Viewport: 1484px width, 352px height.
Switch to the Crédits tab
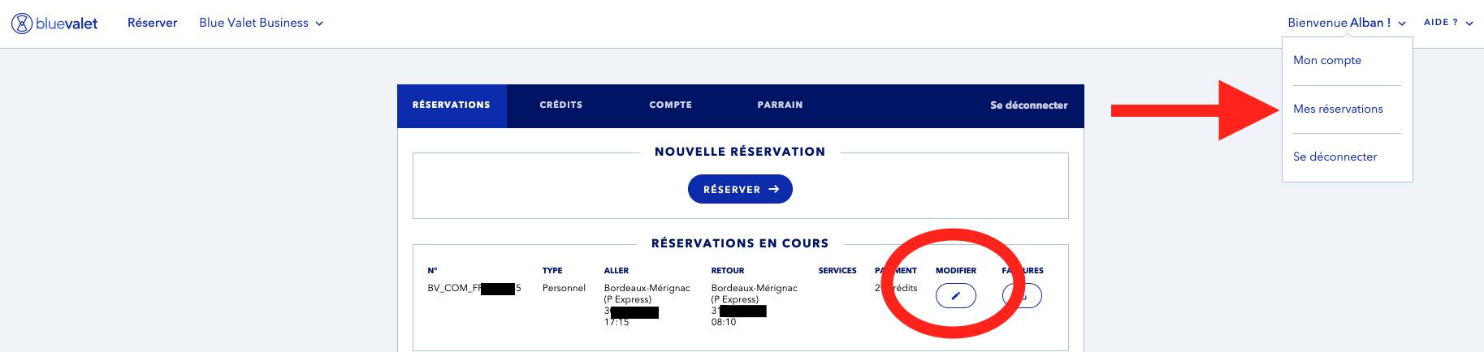(561, 105)
